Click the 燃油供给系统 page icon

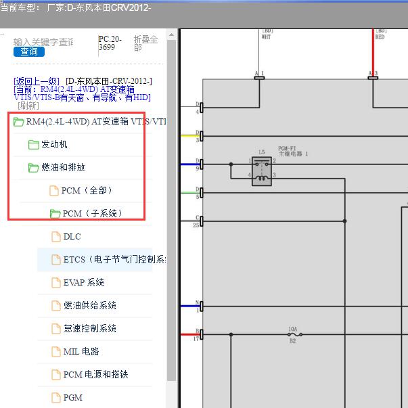tap(56, 305)
